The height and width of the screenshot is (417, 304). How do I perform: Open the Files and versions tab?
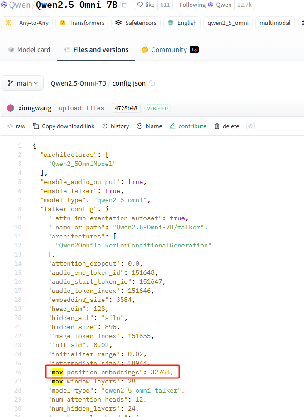pyautogui.click(x=96, y=50)
